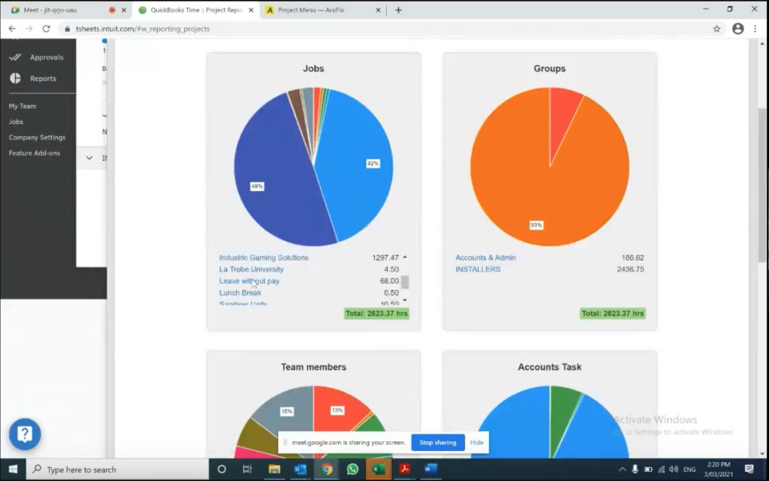Viewport: 769px width, 481px height.
Task: Open WhatsApp from the taskbar
Action: 353,469
